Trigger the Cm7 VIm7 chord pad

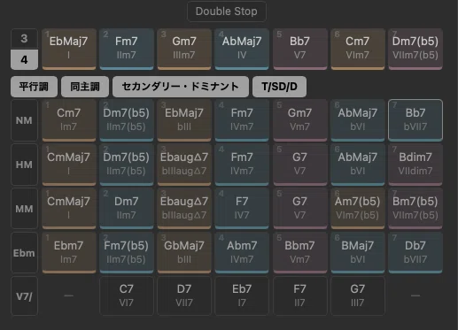[358, 49]
